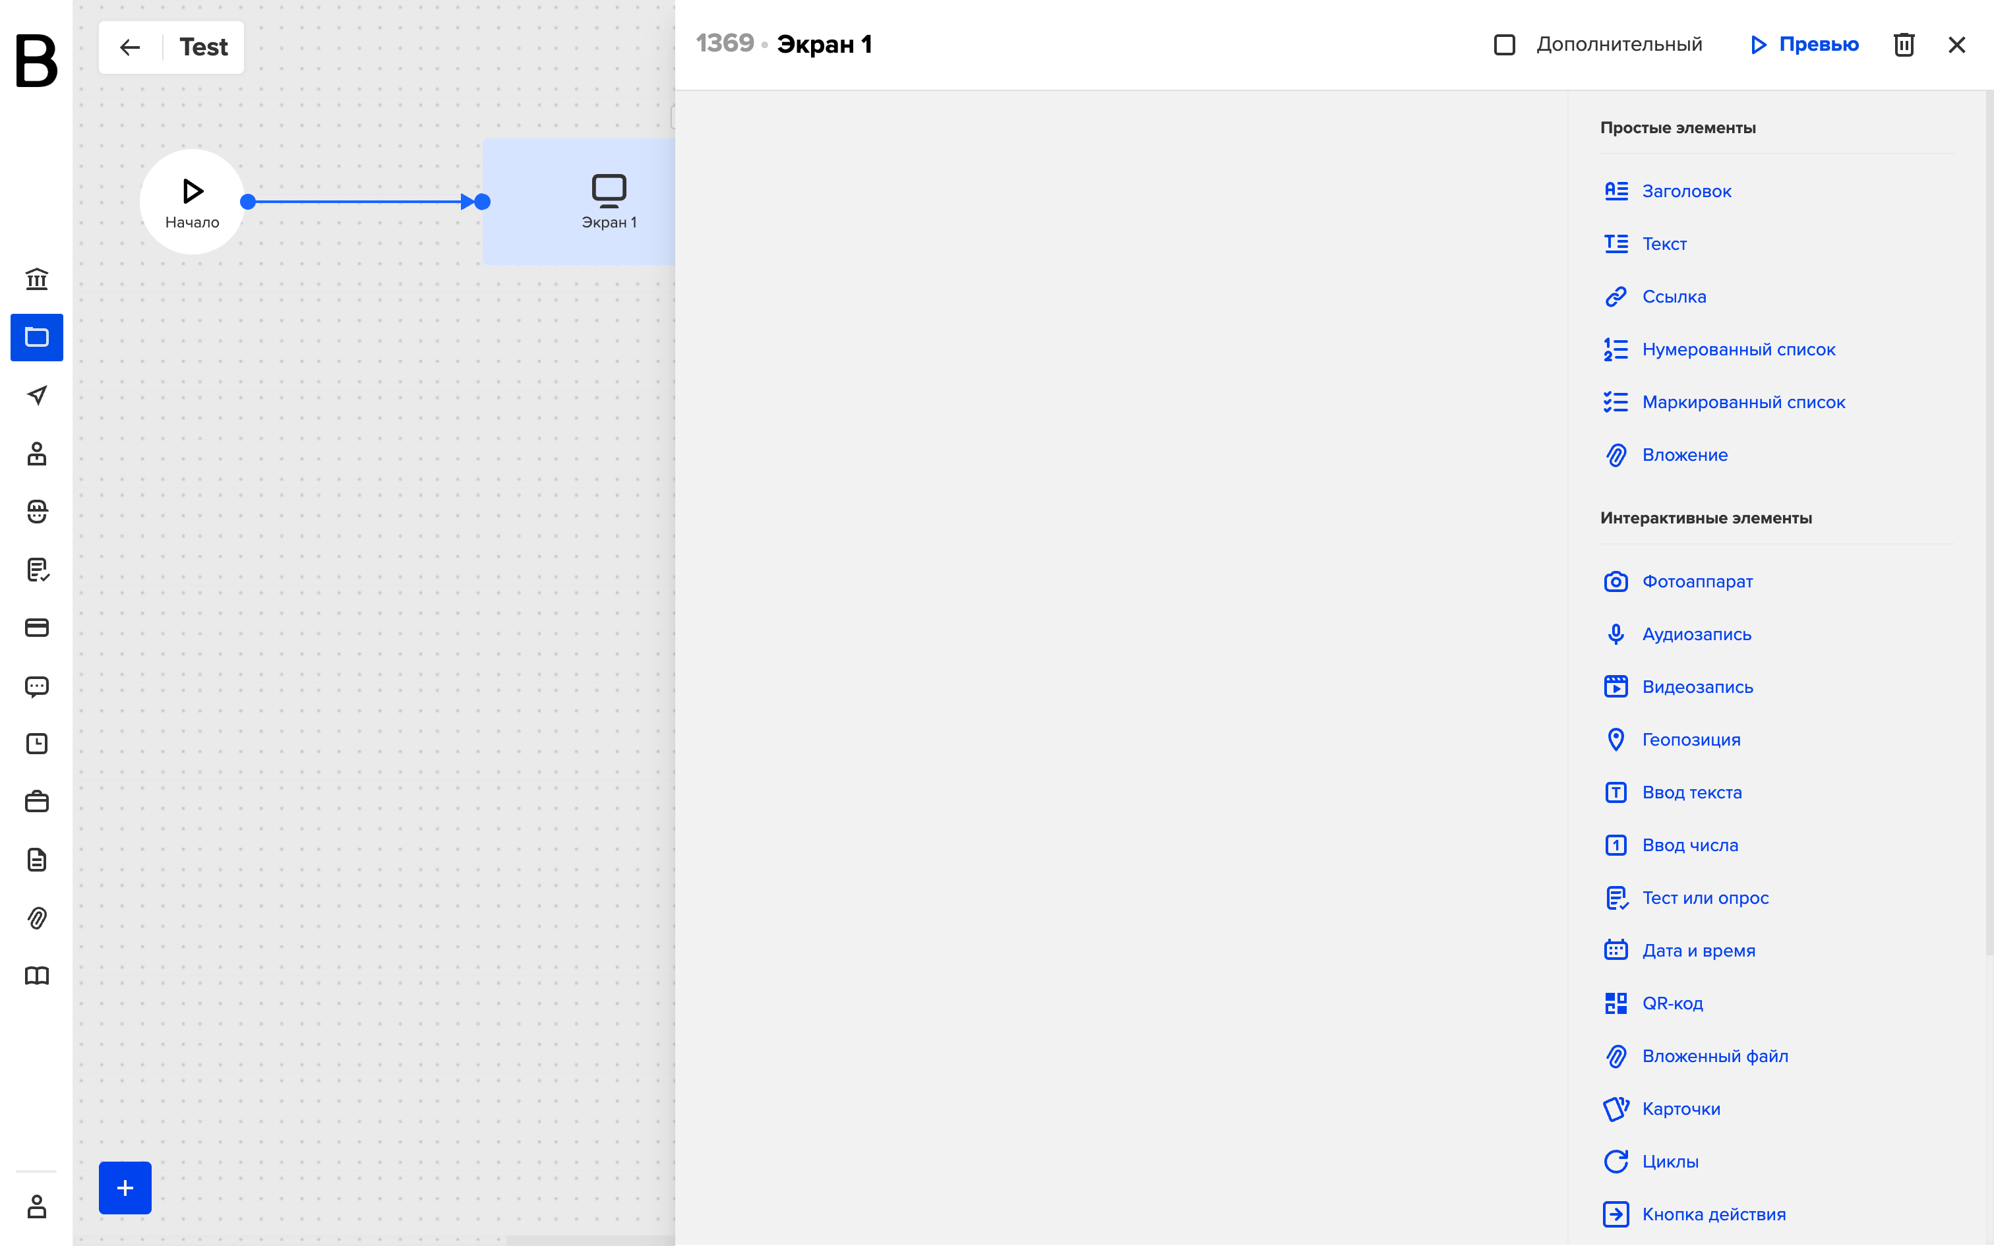Open the open-book sidebar icon
Image resolution: width=1994 pixels, height=1246 pixels.
[x=36, y=976]
